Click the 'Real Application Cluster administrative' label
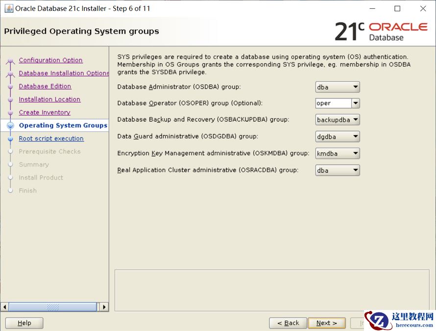The height and width of the screenshot is (331, 436). click(x=208, y=170)
